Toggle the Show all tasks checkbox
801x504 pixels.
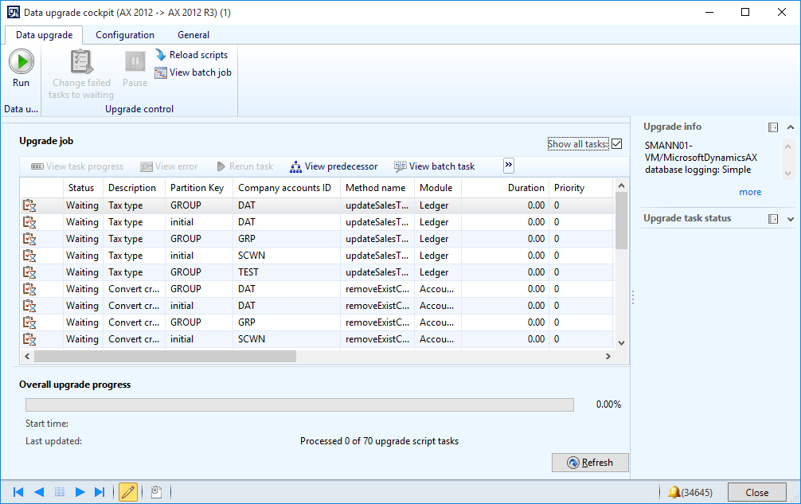pyautogui.click(x=616, y=144)
